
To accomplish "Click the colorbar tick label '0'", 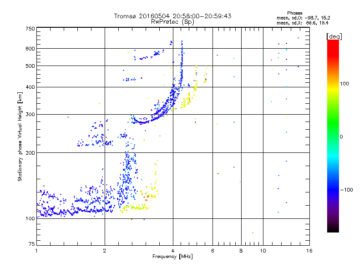I will (341, 136).
